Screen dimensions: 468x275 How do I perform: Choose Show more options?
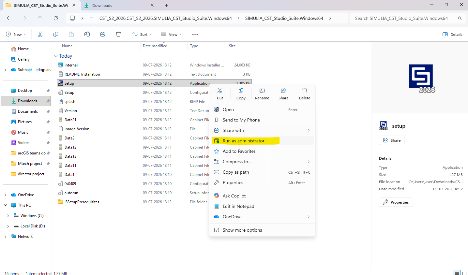(262, 230)
